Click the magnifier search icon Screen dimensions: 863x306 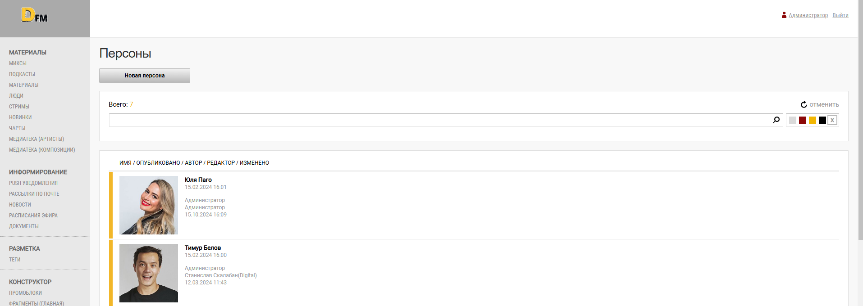pyautogui.click(x=776, y=120)
